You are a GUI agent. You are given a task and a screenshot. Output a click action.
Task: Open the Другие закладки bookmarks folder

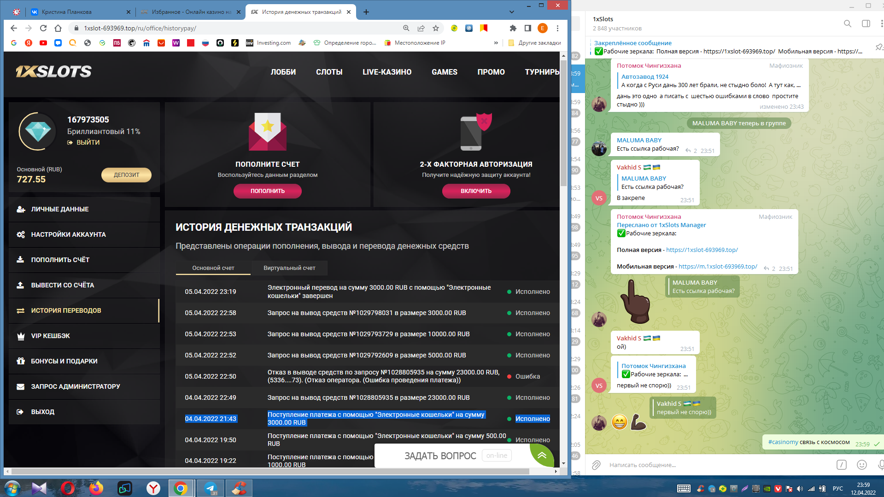534,43
